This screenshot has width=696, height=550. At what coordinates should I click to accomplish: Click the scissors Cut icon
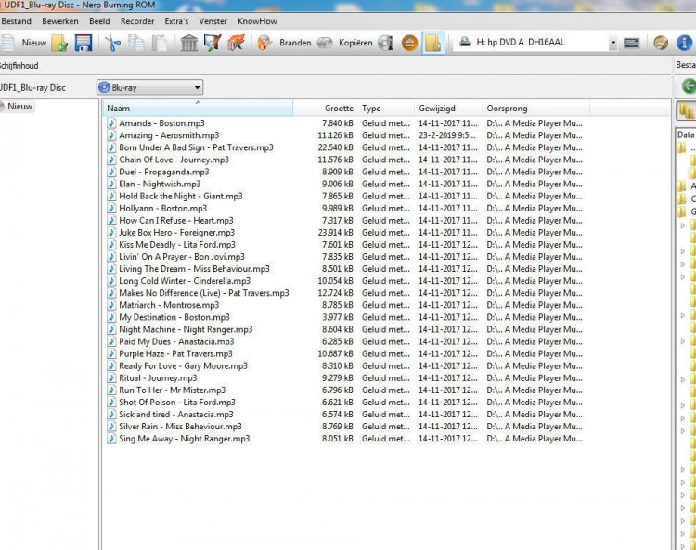(112, 43)
